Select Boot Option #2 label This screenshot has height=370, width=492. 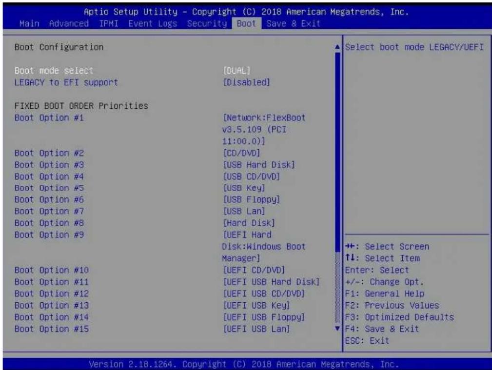(49, 153)
